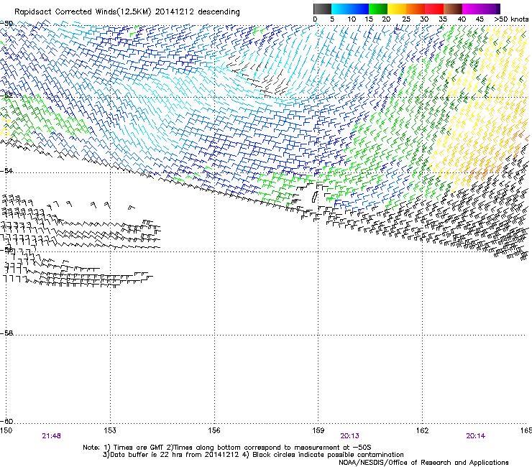Image resolution: width=532 pixels, height=467 pixels.
Task: Click the '162' longitude axis label
Action: coord(422,430)
